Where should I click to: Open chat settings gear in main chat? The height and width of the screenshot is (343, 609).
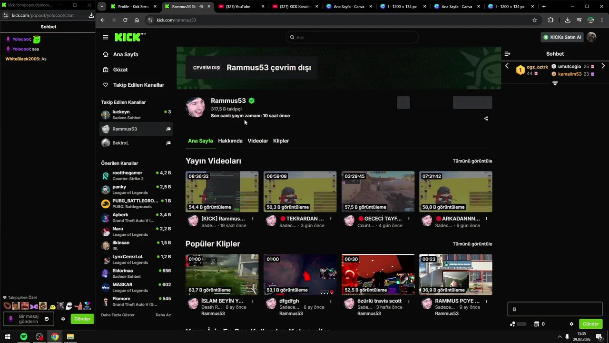coord(571,324)
